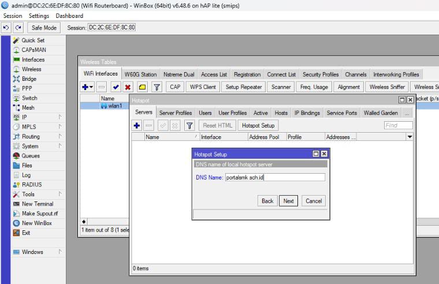The height and width of the screenshot is (284, 439).
Task: Remove item with minus in Wireless Tables
Action: click(102, 87)
